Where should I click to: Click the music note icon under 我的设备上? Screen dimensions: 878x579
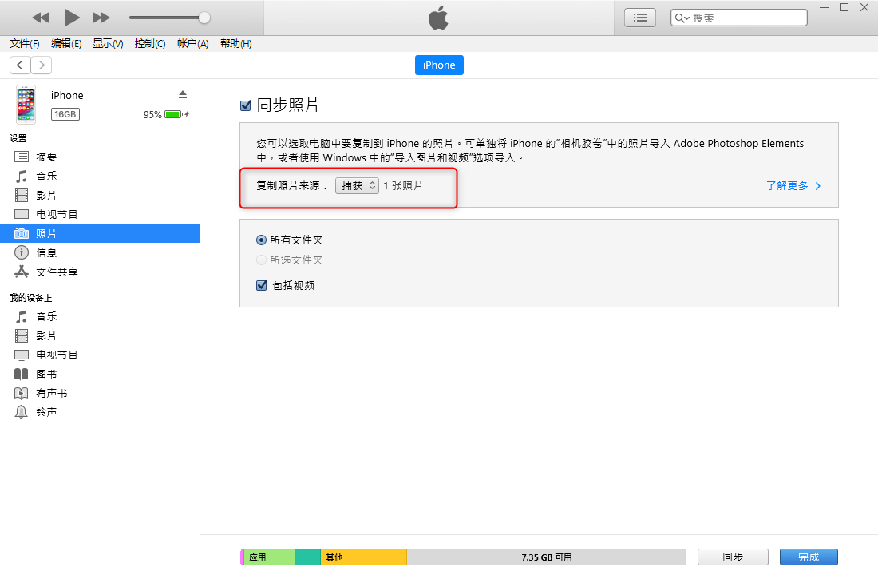click(22, 317)
